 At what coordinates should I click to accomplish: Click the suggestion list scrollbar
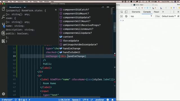(x=112, y=11)
